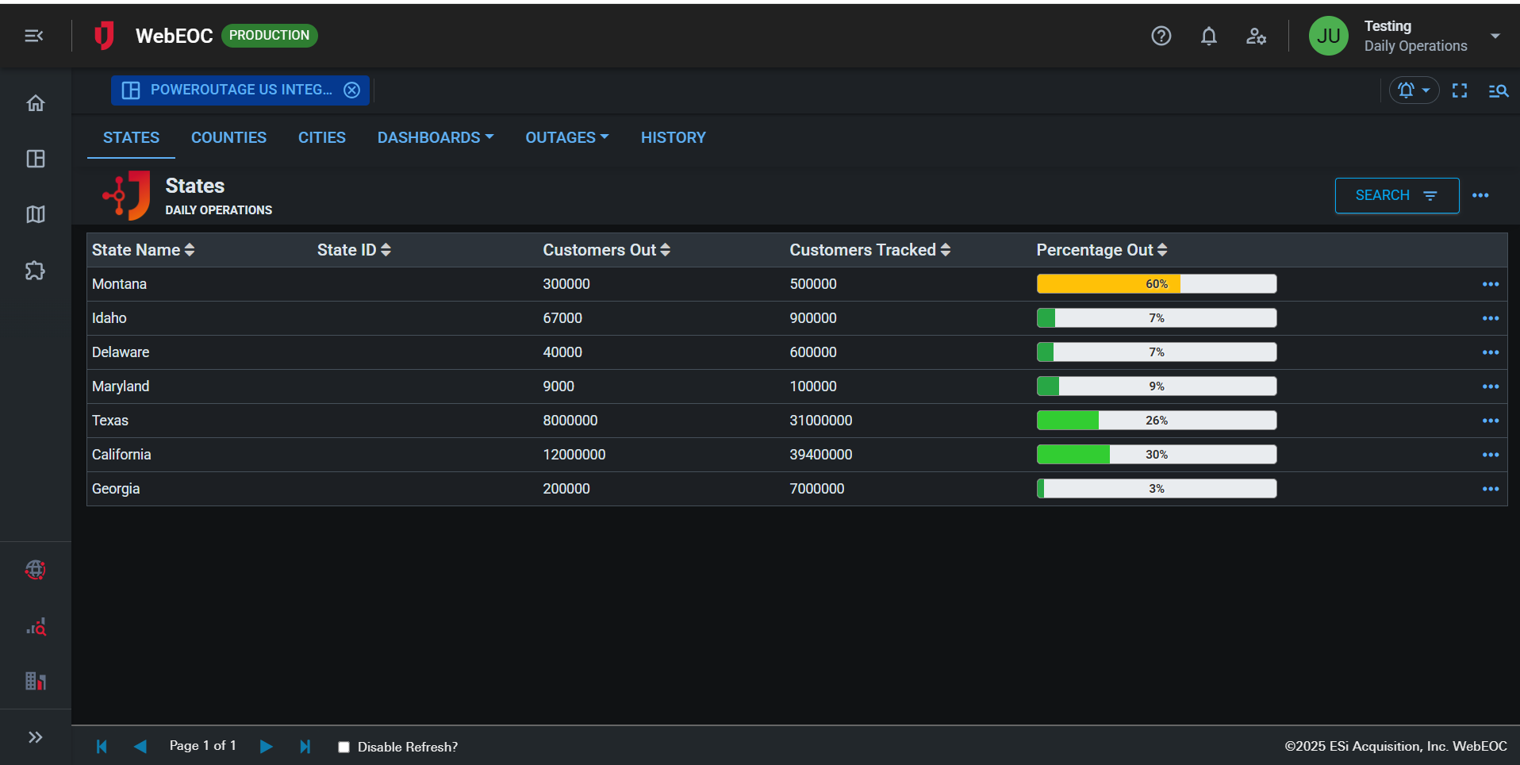Switch to the History tab
1520x765 pixels.
673,137
